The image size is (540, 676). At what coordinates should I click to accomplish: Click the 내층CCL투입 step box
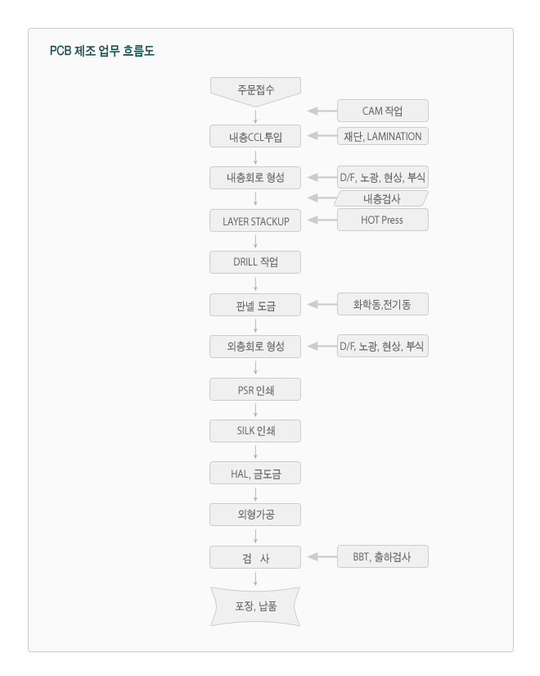(x=255, y=136)
